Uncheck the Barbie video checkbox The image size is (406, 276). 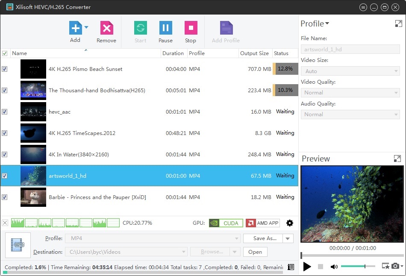[x=5, y=197]
